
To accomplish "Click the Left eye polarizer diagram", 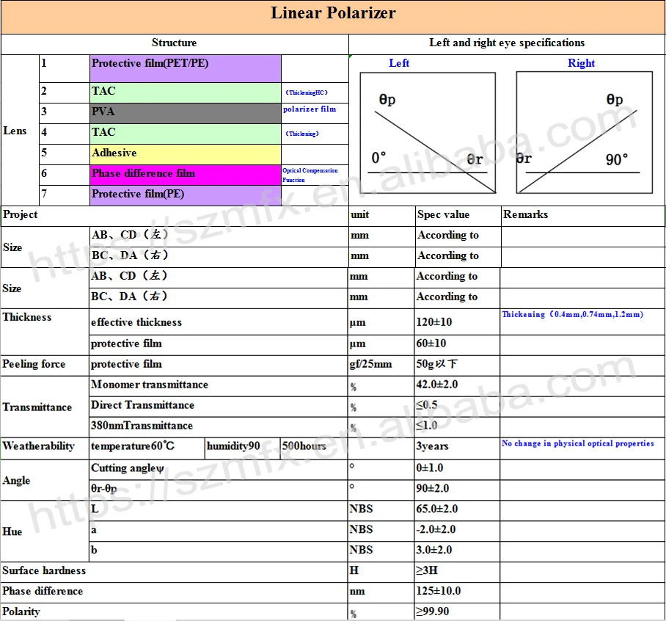I will click(428, 132).
